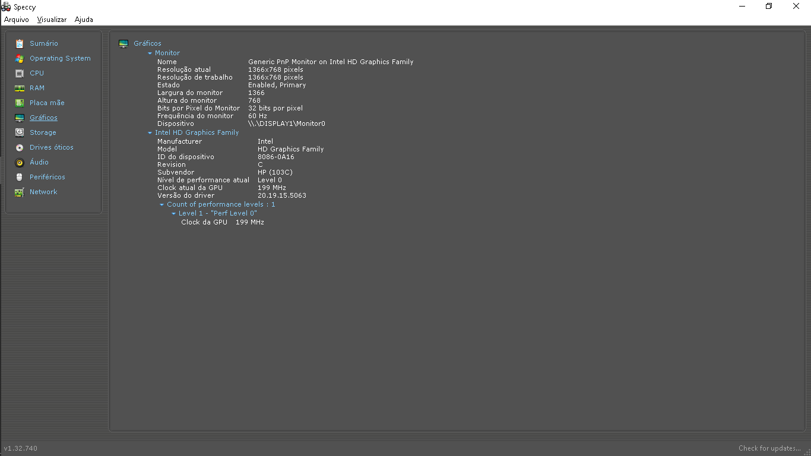Click the monitor icon beside Gráficos heading
Image resolution: width=811 pixels, height=456 pixels.
coord(123,43)
